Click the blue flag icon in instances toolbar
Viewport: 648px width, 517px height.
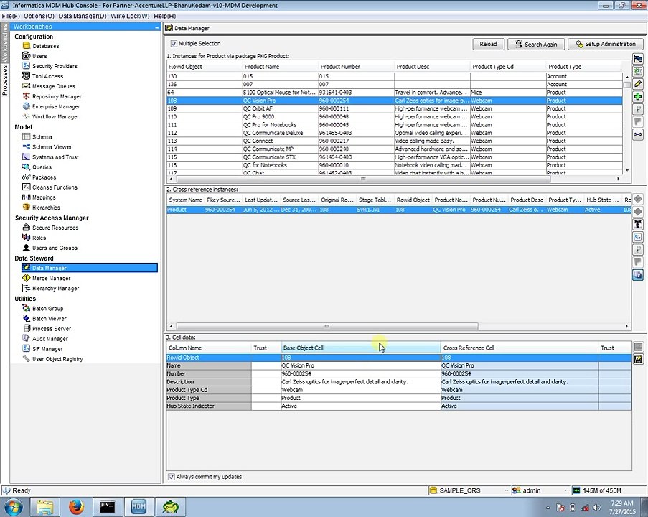[638, 59]
